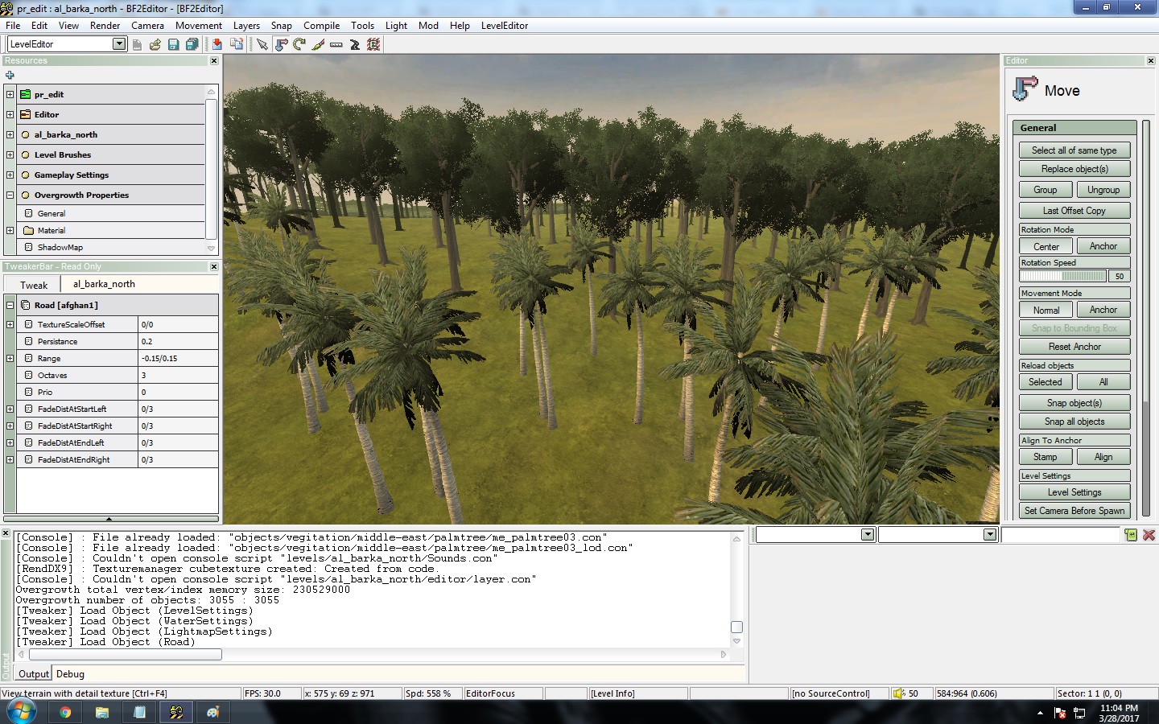Open Chrome from the taskbar
This screenshot has width=1159, height=724.
64,712
